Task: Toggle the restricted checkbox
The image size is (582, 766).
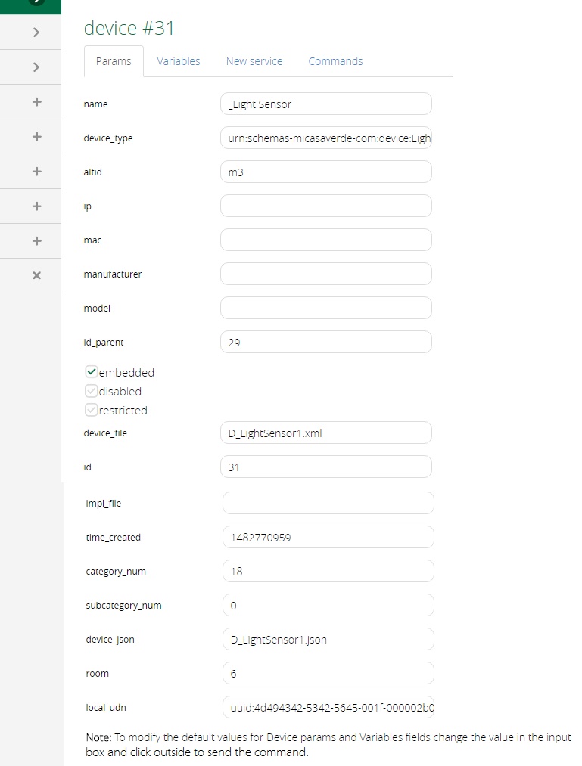Action: 92,411
